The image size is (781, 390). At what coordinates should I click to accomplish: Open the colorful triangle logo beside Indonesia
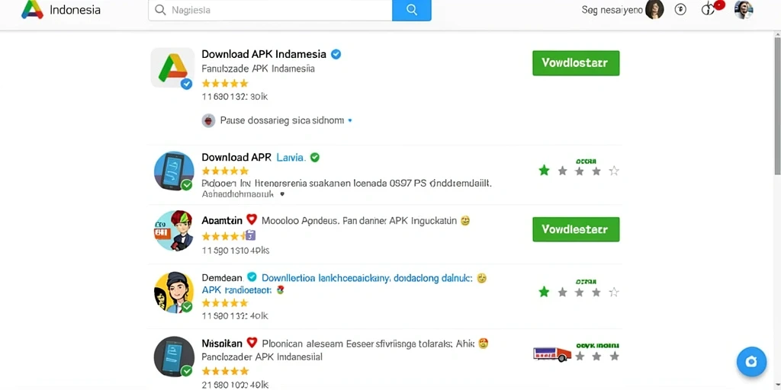pyautogui.click(x=32, y=9)
